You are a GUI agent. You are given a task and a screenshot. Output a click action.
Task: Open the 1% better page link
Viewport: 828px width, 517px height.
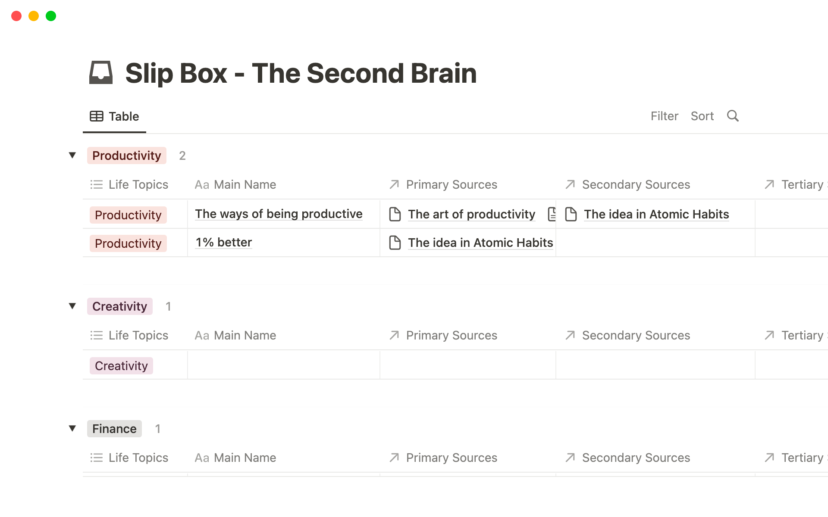[223, 242]
